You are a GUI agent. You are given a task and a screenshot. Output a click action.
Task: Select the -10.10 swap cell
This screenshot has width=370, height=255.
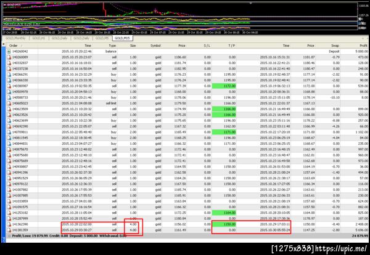(335, 97)
